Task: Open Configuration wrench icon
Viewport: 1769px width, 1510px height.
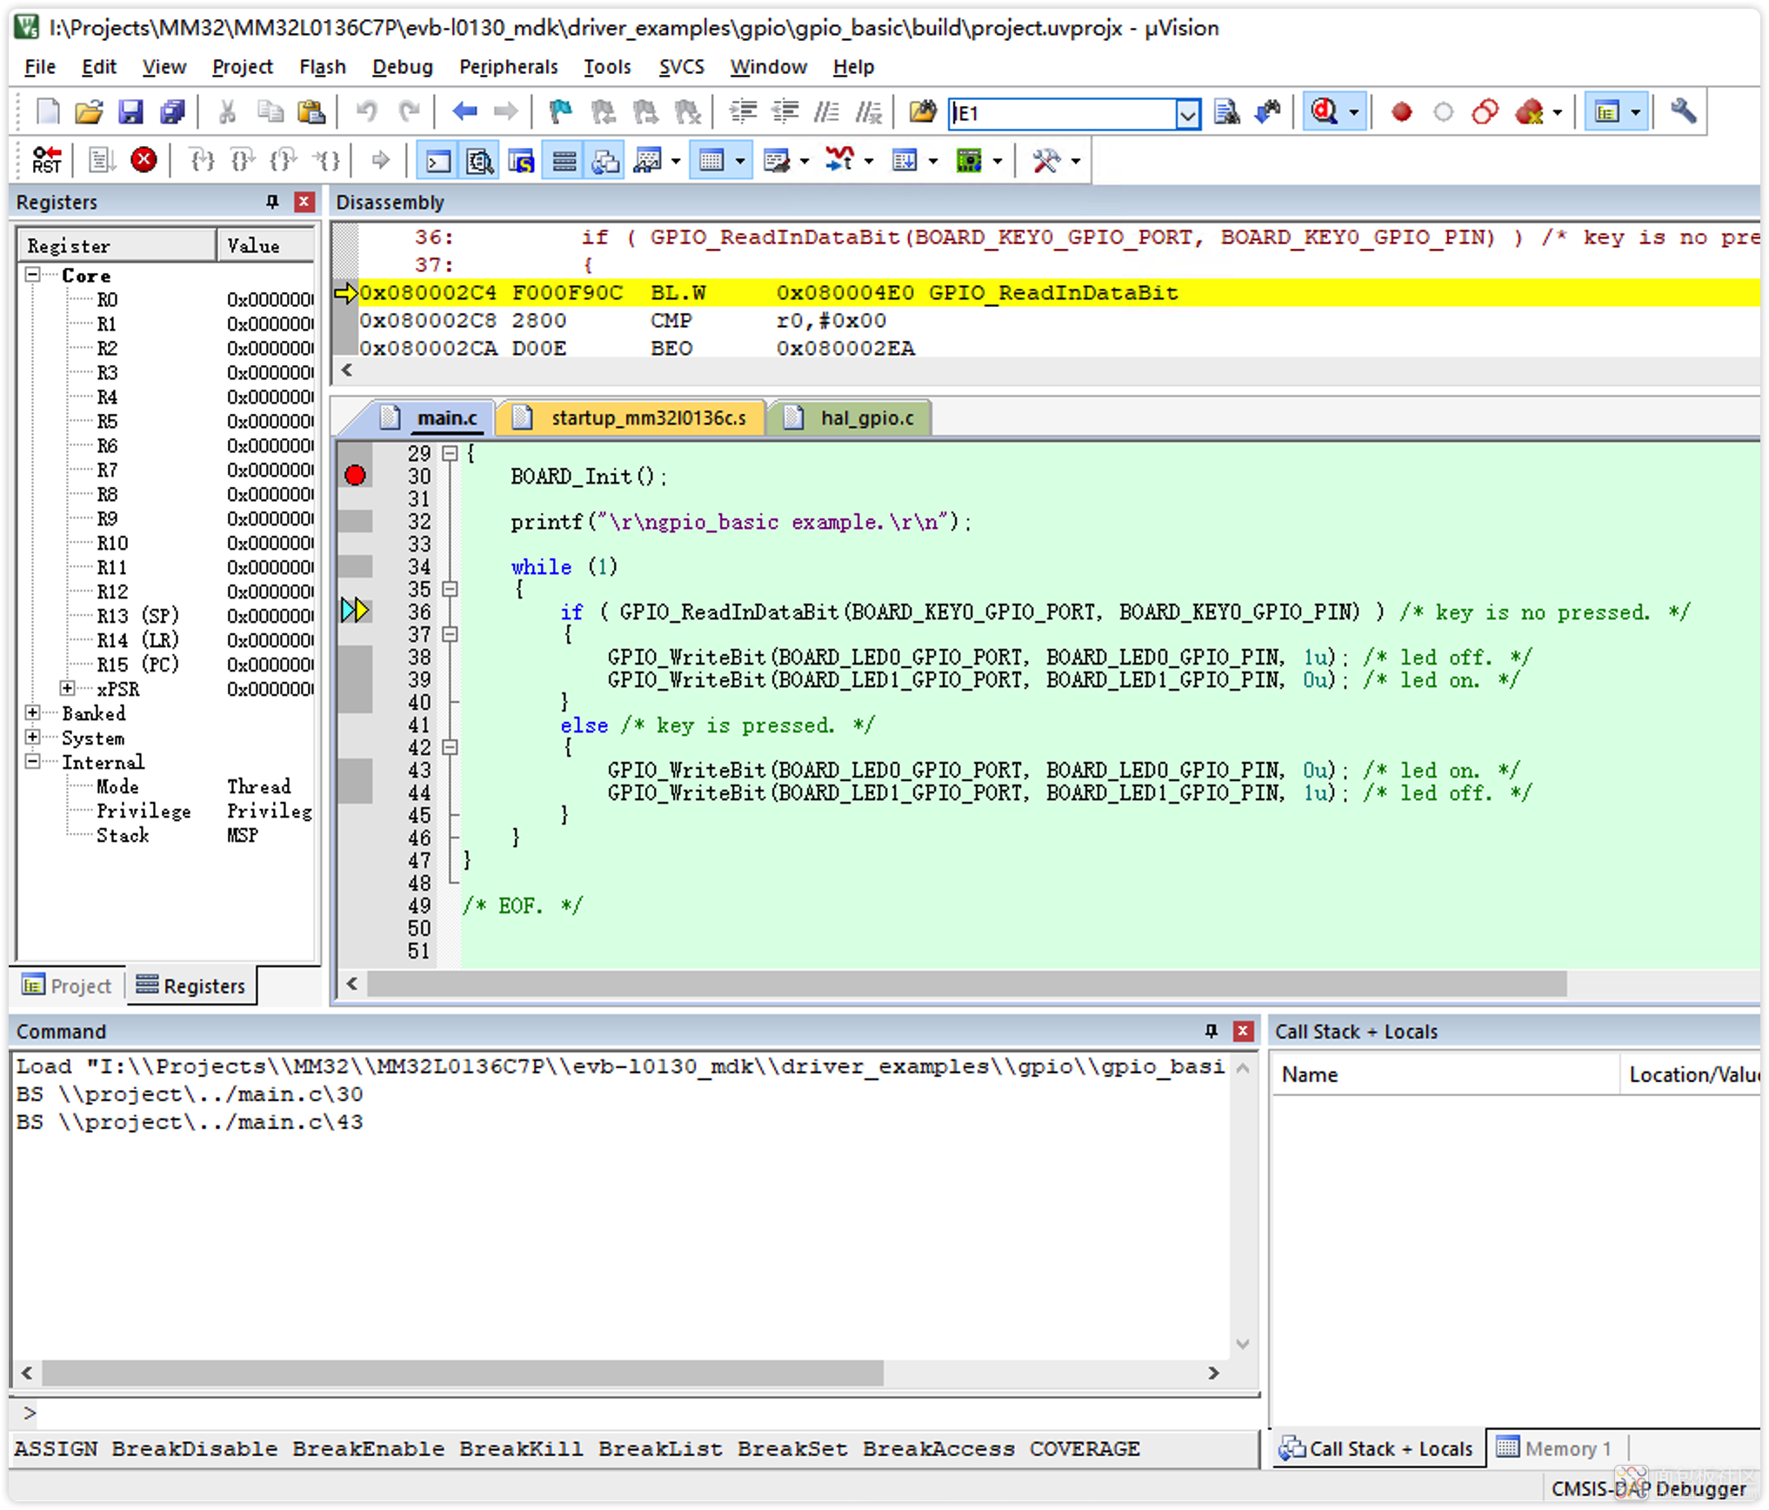Action: pos(1684,112)
